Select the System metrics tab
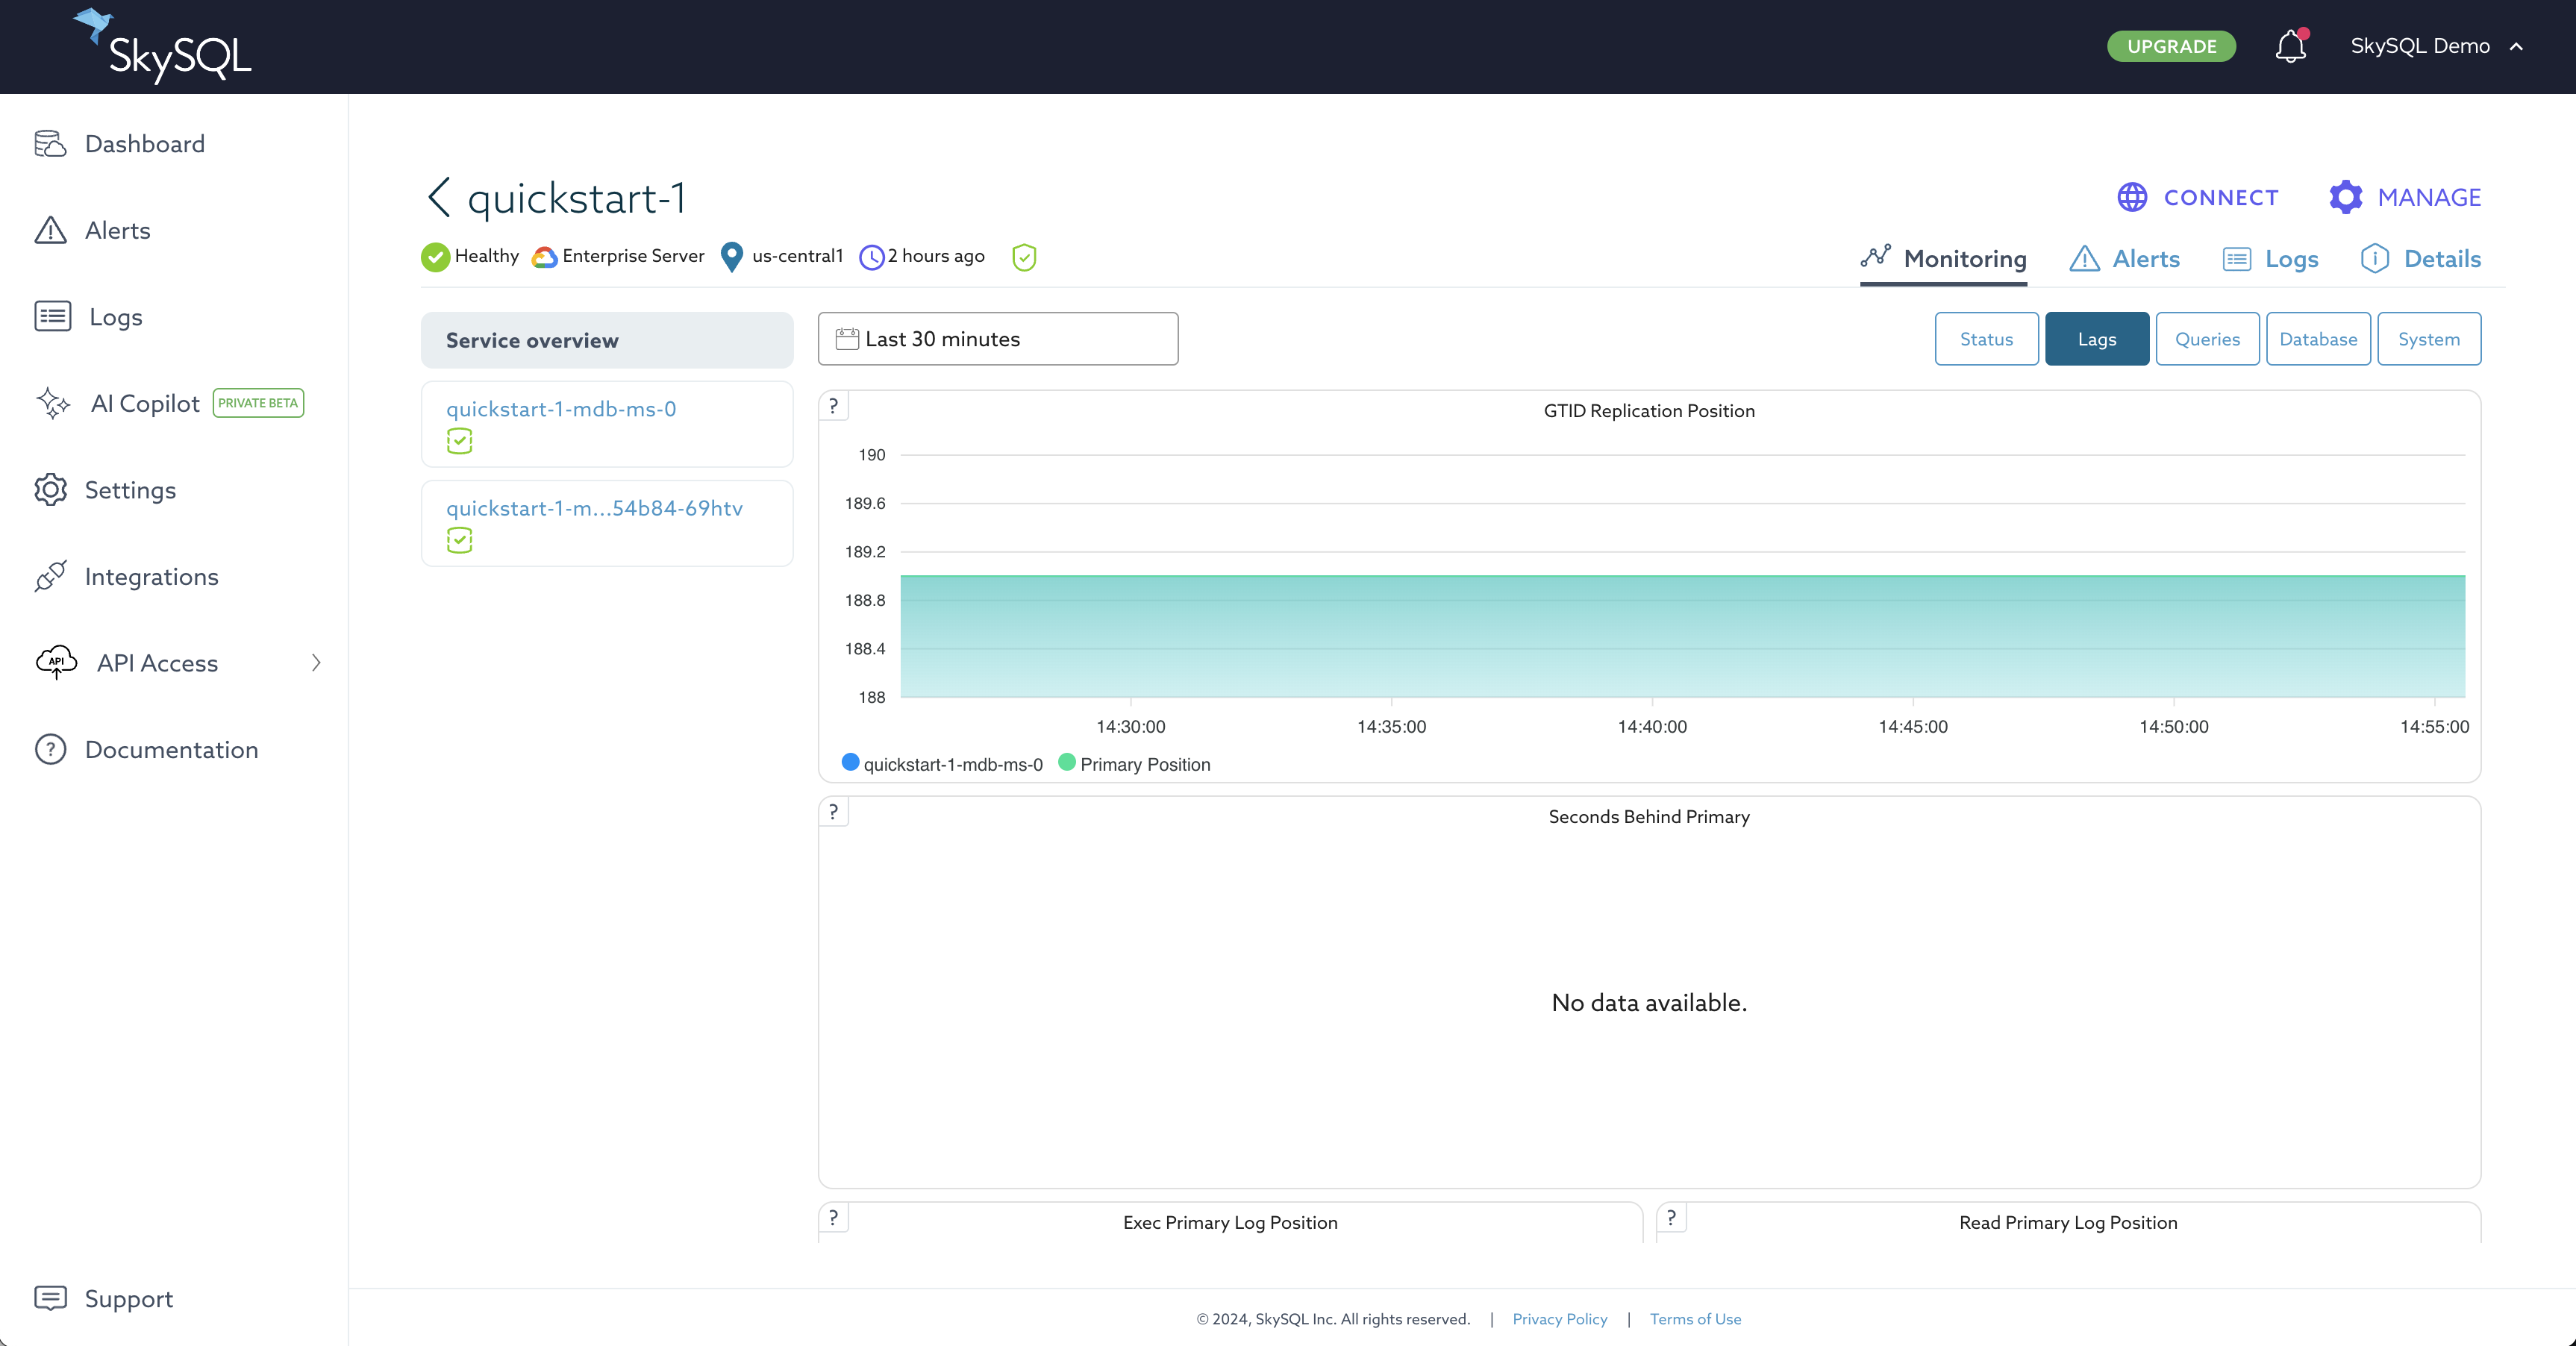Image resolution: width=2576 pixels, height=1346 pixels. pos(2429,339)
